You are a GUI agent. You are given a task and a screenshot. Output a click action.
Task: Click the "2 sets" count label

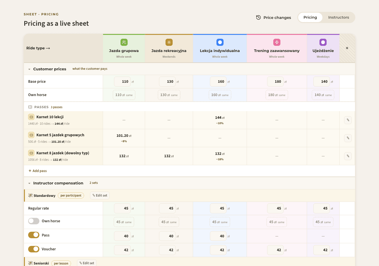pyautogui.click(x=94, y=183)
